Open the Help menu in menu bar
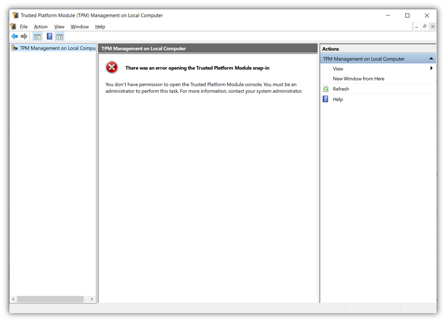This screenshot has height=322, width=446. tap(100, 27)
